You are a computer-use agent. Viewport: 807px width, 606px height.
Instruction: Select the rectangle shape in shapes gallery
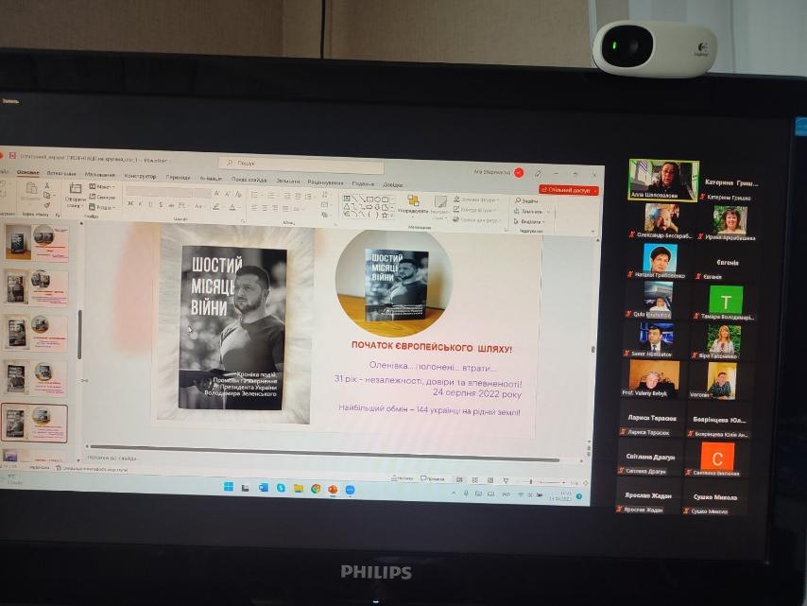pyautogui.click(x=369, y=199)
